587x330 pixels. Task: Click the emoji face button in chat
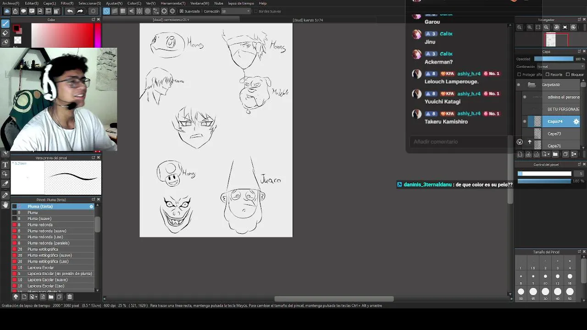pos(520,142)
